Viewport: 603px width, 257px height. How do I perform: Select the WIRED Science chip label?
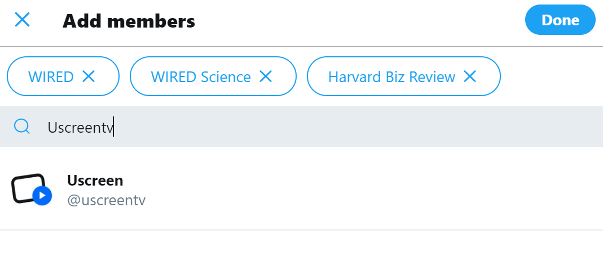[x=201, y=76]
